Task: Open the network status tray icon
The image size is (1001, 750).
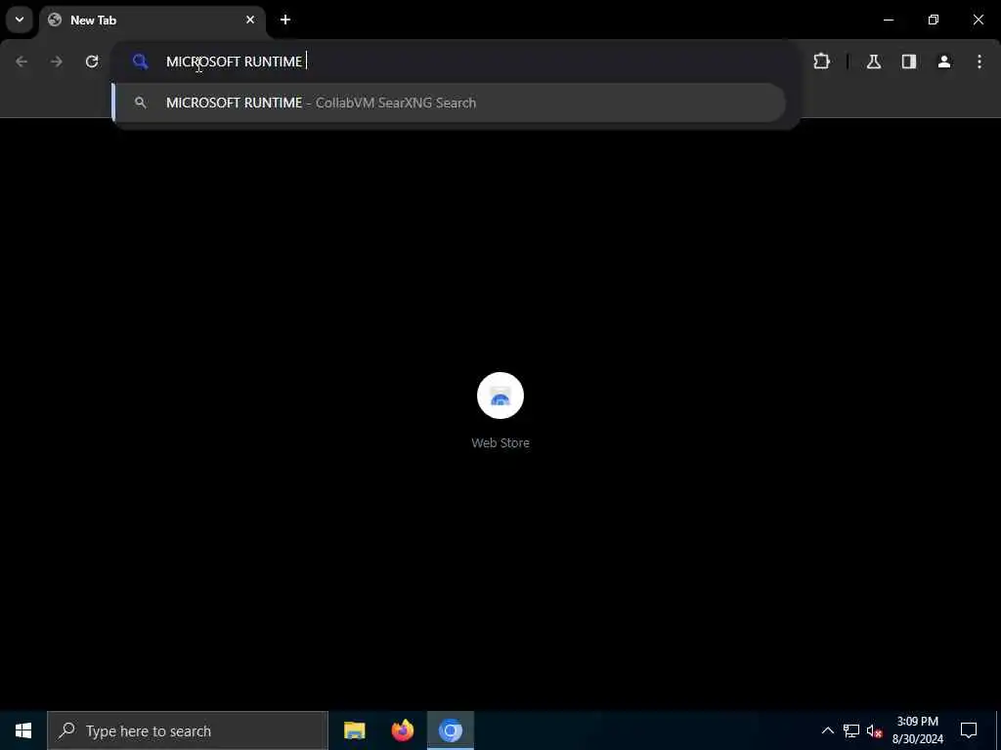Action: click(851, 730)
